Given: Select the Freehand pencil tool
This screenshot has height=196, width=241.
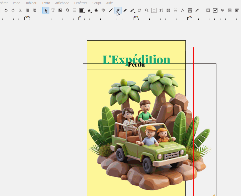Looking at the screenshot, I should pos(125,10).
